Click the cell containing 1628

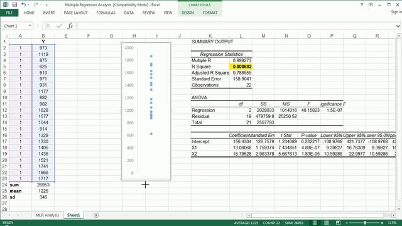[43, 110]
